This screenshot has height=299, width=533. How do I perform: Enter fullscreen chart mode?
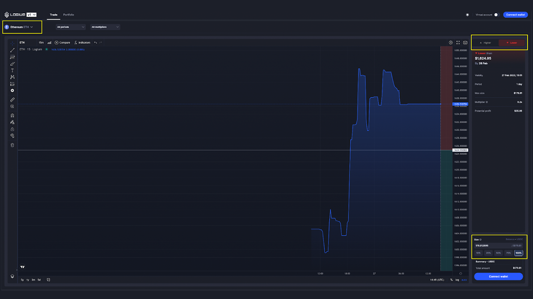pos(458,42)
